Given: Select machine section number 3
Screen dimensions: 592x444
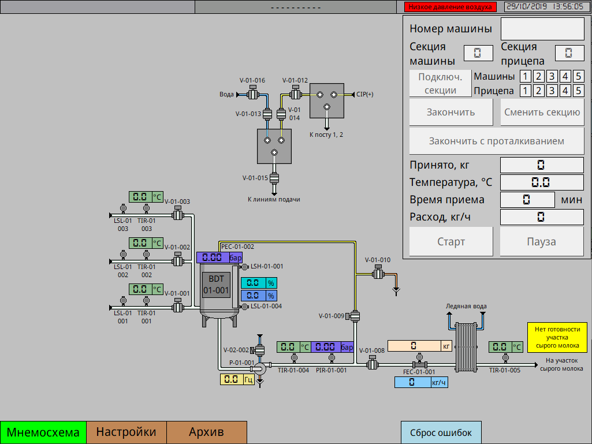Looking at the screenshot, I should coord(552,76).
